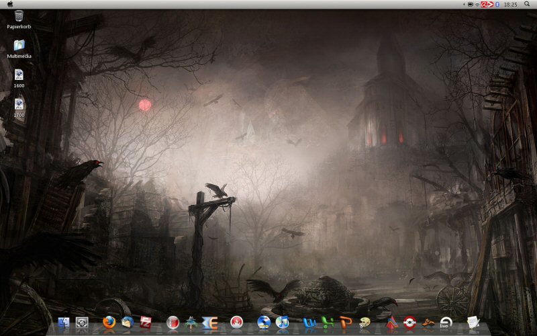Open MATLAB from the dock
The width and height of the screenshot is (537, 336).
tap(392, 323)
